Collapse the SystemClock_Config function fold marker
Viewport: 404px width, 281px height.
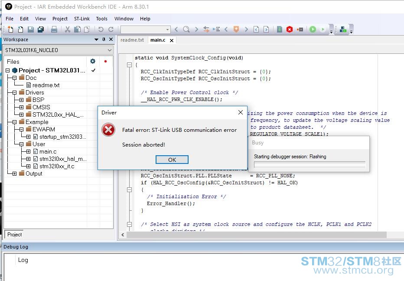click(x=129, y=65)
